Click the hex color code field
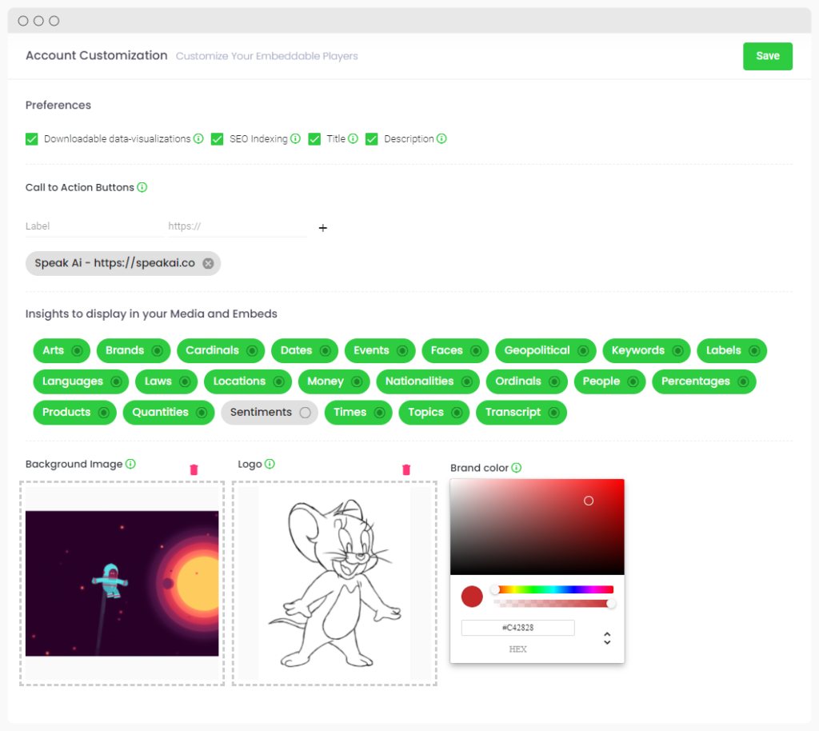The height and width of the screenshot is (731, 819). pyautogui.click(x=517, y=628)
